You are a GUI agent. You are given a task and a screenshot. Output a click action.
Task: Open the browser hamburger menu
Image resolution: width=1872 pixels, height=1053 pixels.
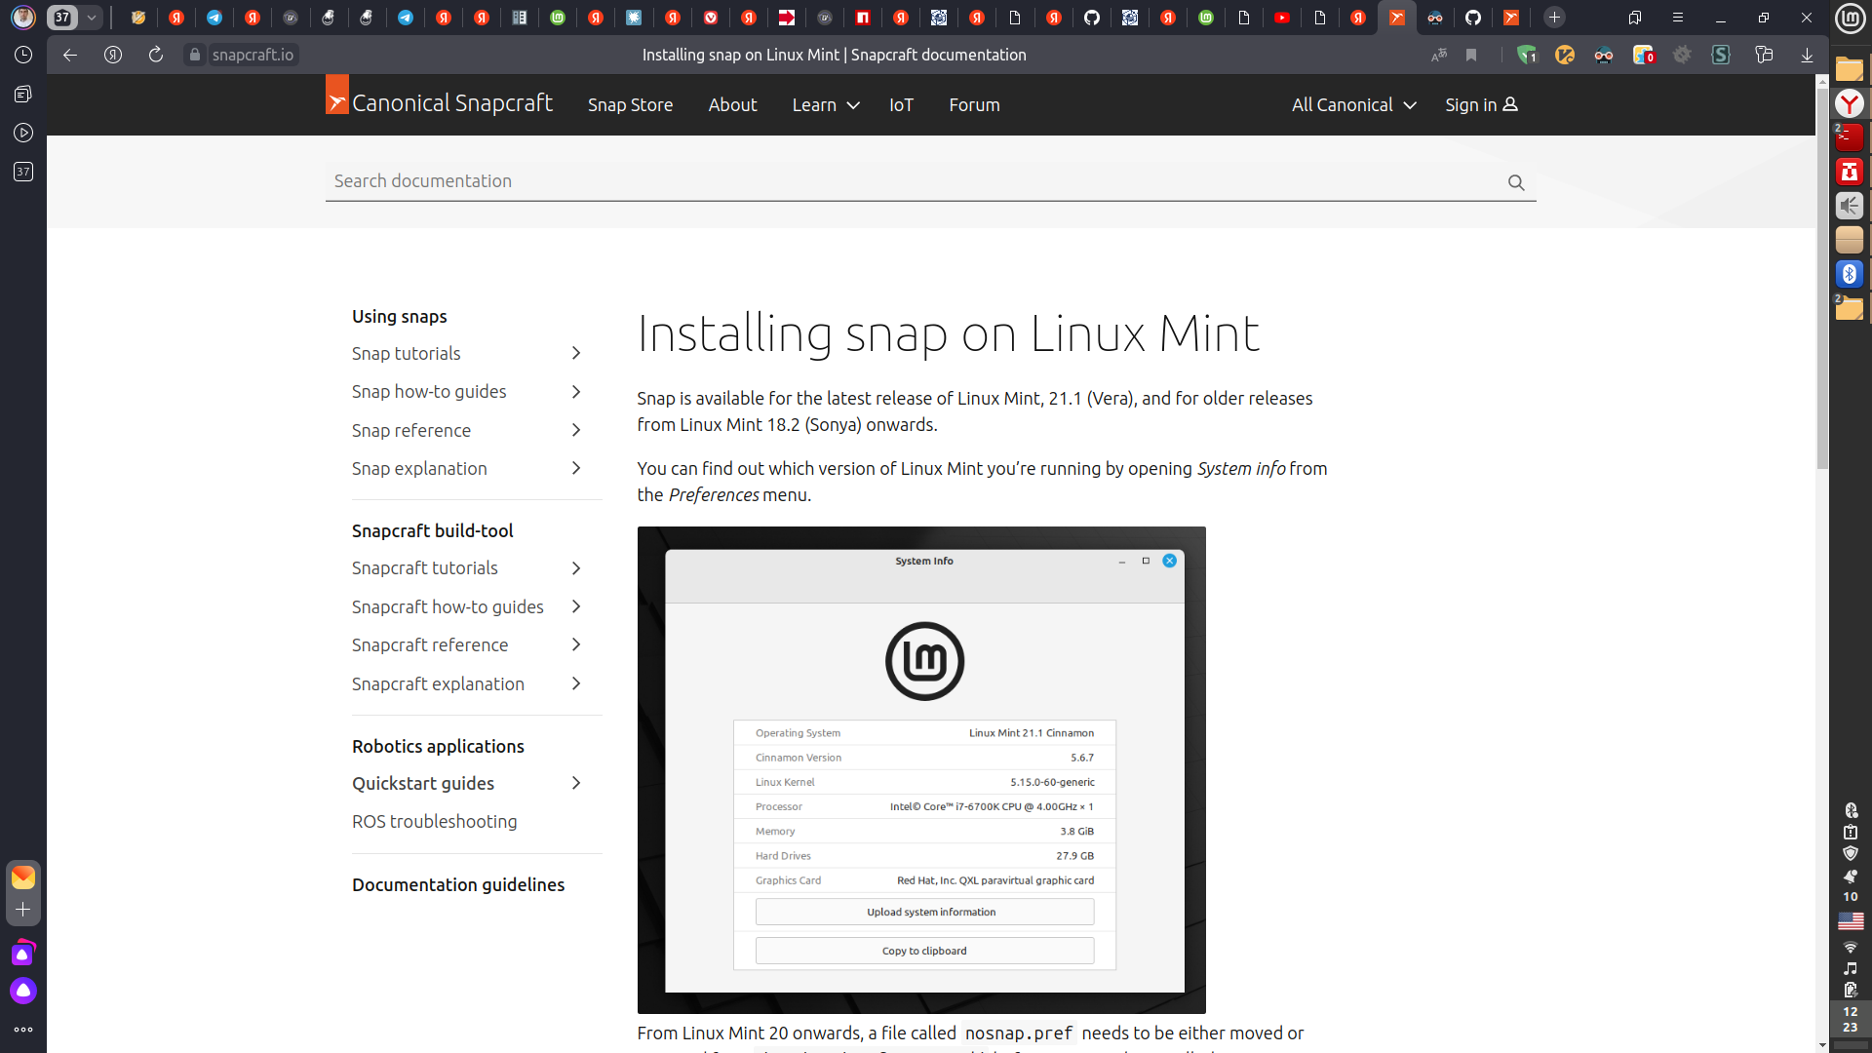tap(1679, 17)
